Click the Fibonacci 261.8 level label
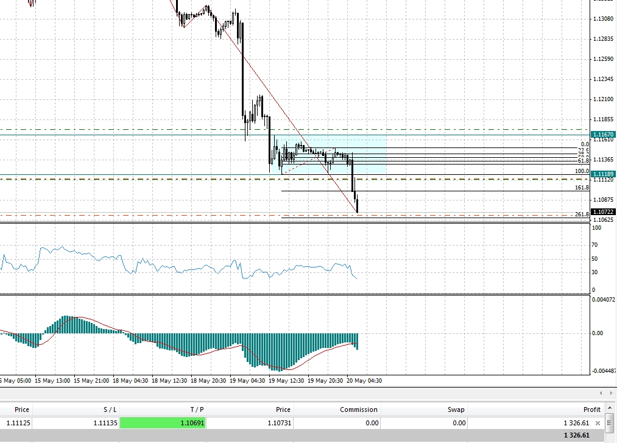This screenshot has height=443, width=617. (x=582, y=214)
